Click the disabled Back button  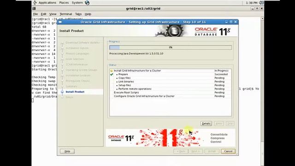(x=181, y=151)
